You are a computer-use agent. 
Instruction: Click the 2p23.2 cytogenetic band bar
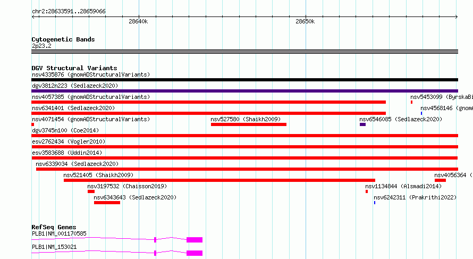coord(244,52)
